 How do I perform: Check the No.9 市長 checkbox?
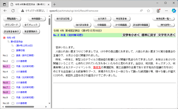tap(13, 98)
